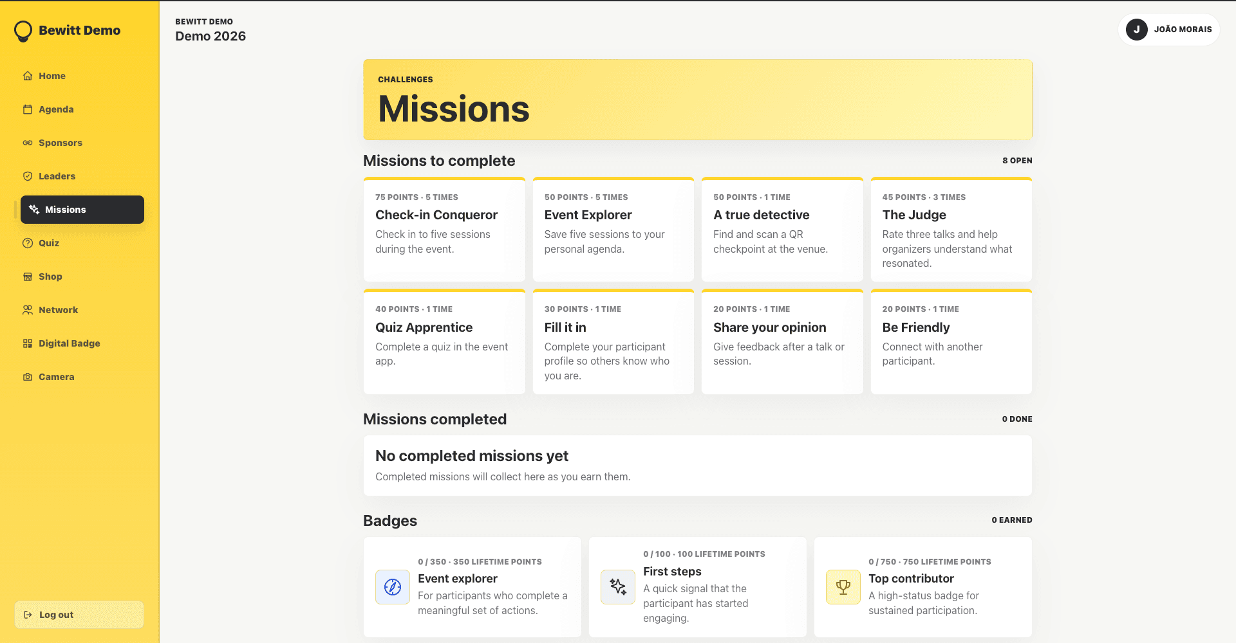Image resolution: width=1236 pixels, height=643 pixels.
Task: Click the Event explorer compass badge icon
Action: tap(393, 586)
